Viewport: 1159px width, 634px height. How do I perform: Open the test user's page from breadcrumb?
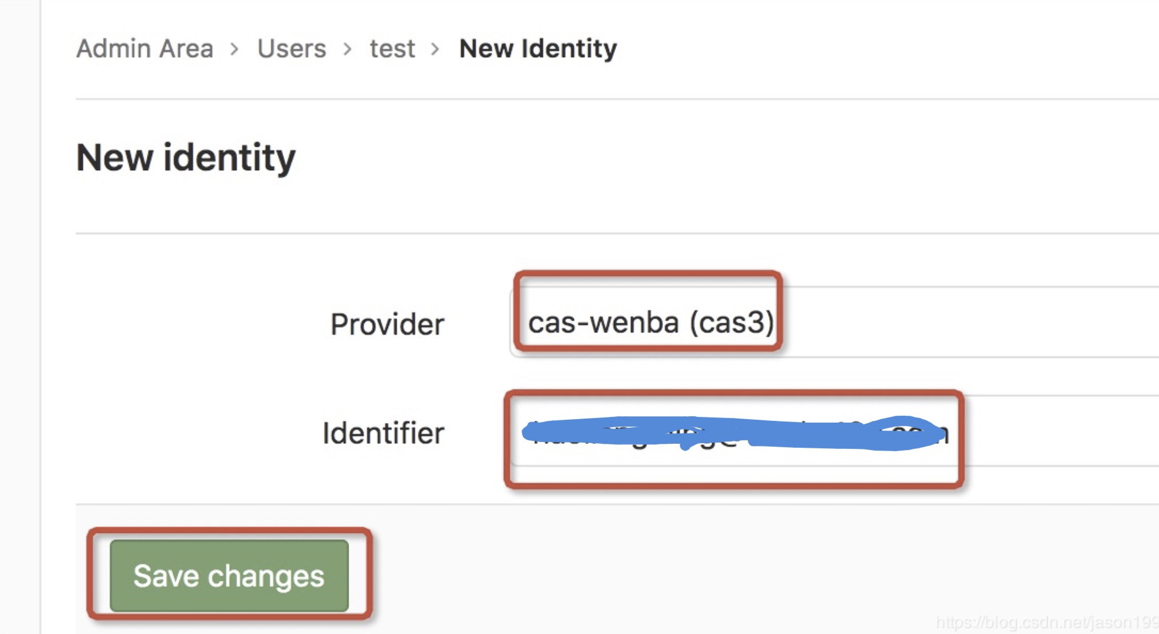[391, 49]
